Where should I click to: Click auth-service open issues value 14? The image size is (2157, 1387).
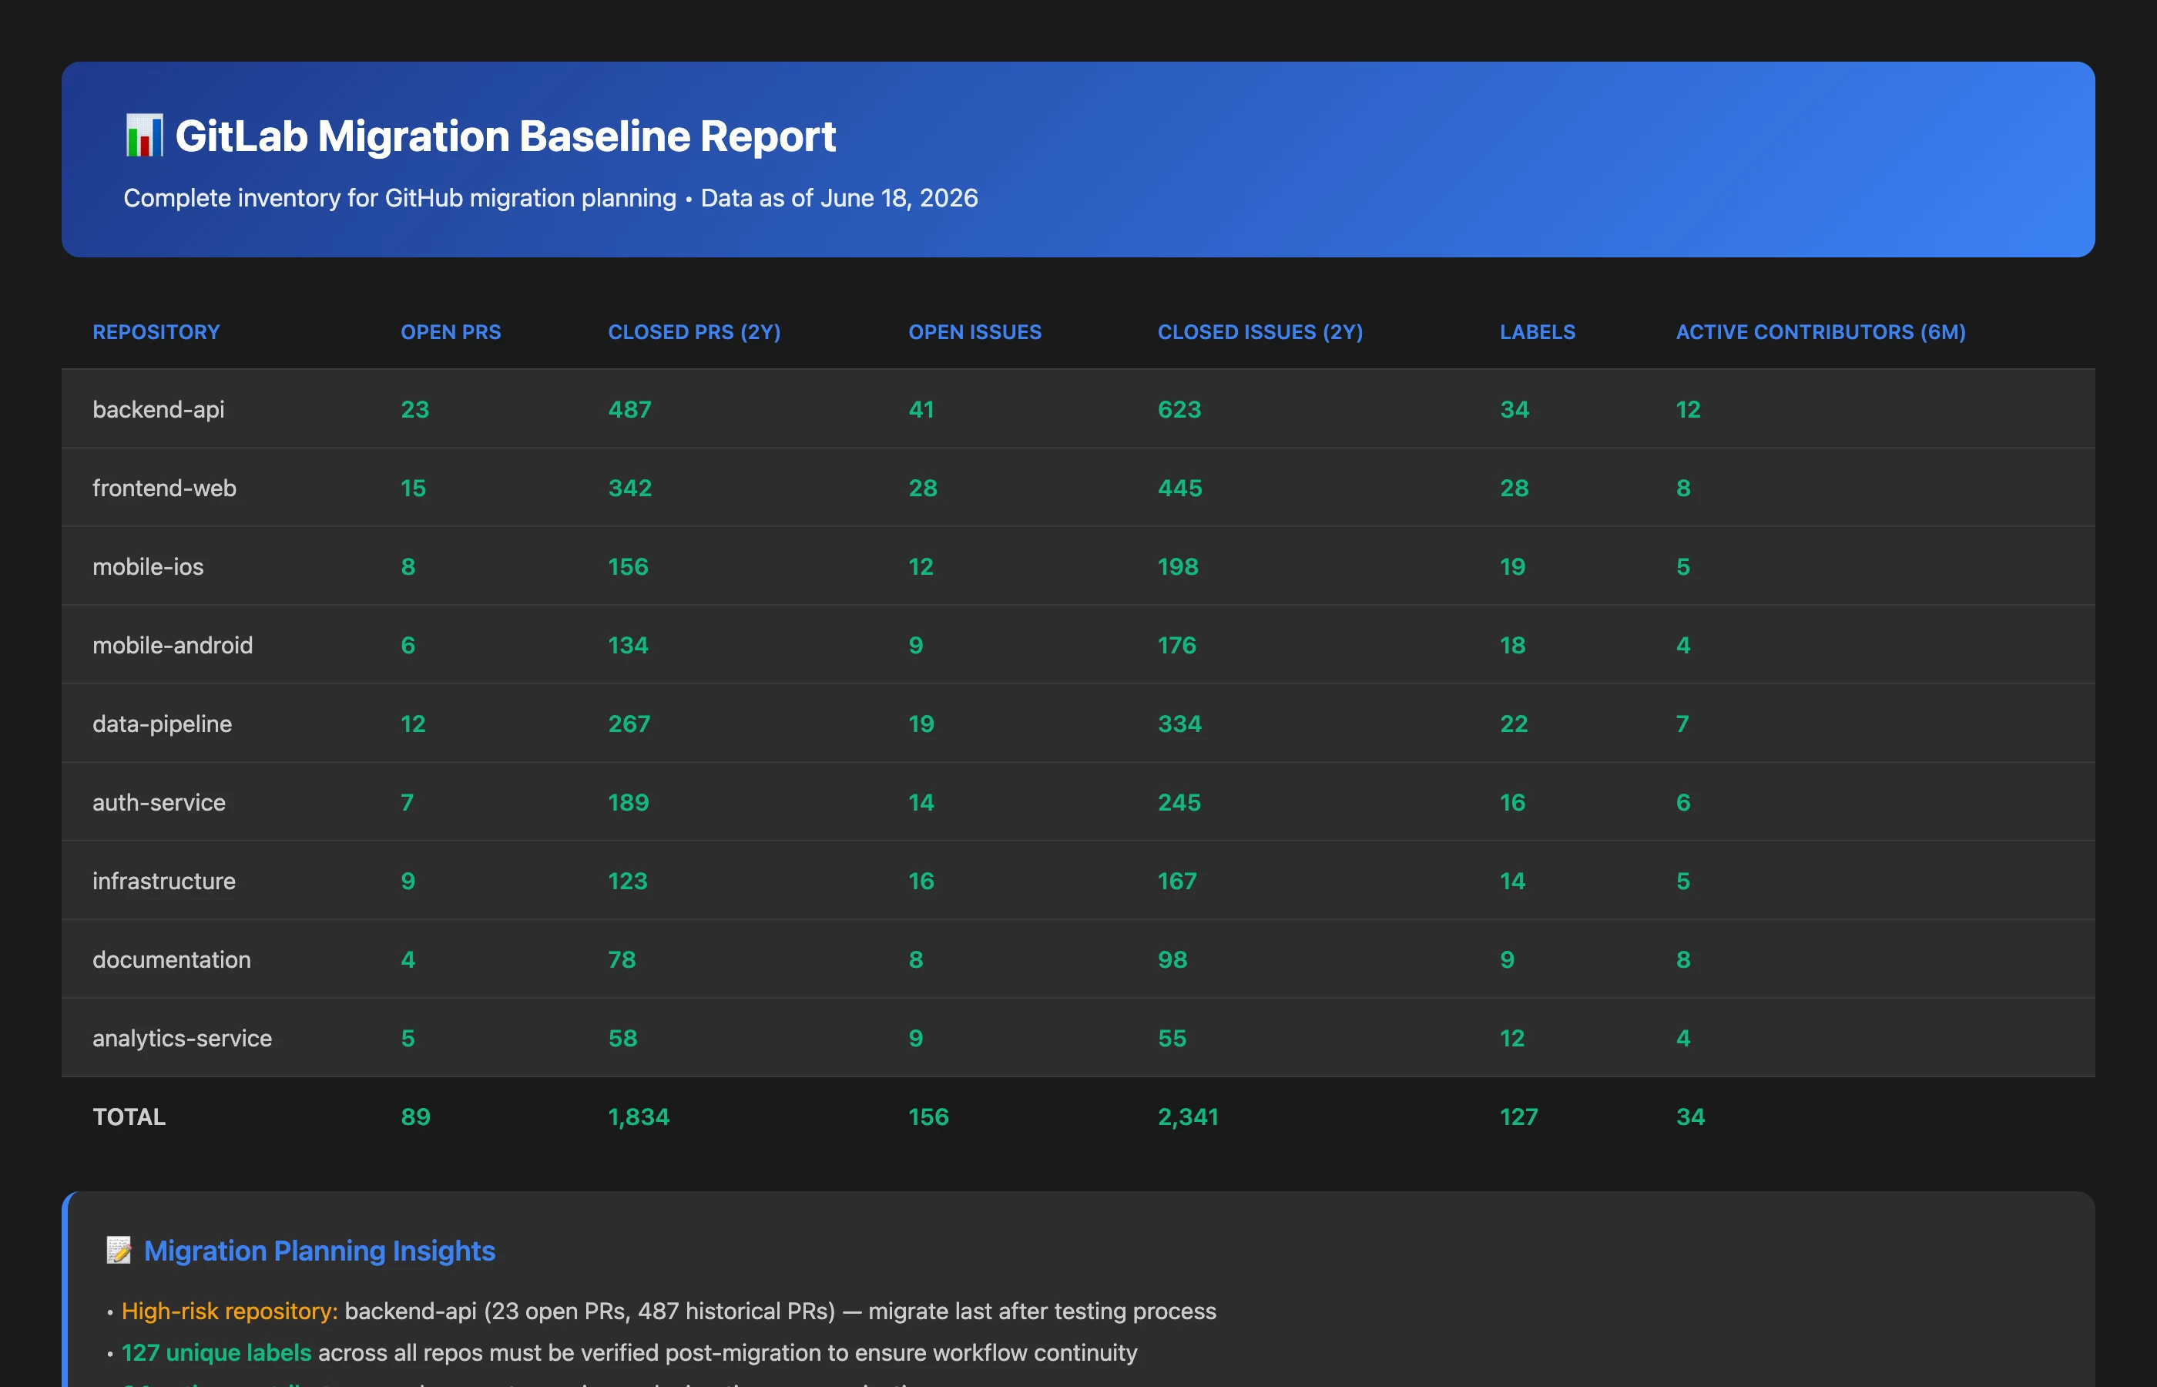click(921, 802)
